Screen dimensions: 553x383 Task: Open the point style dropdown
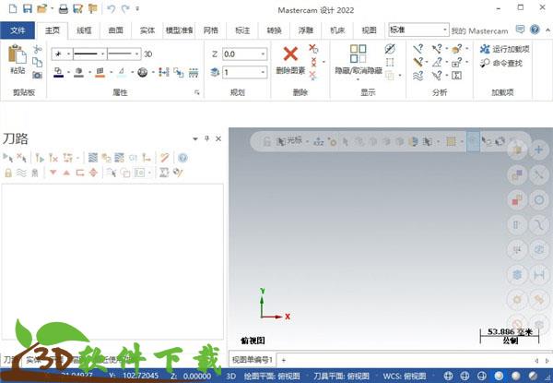[69, 54]
